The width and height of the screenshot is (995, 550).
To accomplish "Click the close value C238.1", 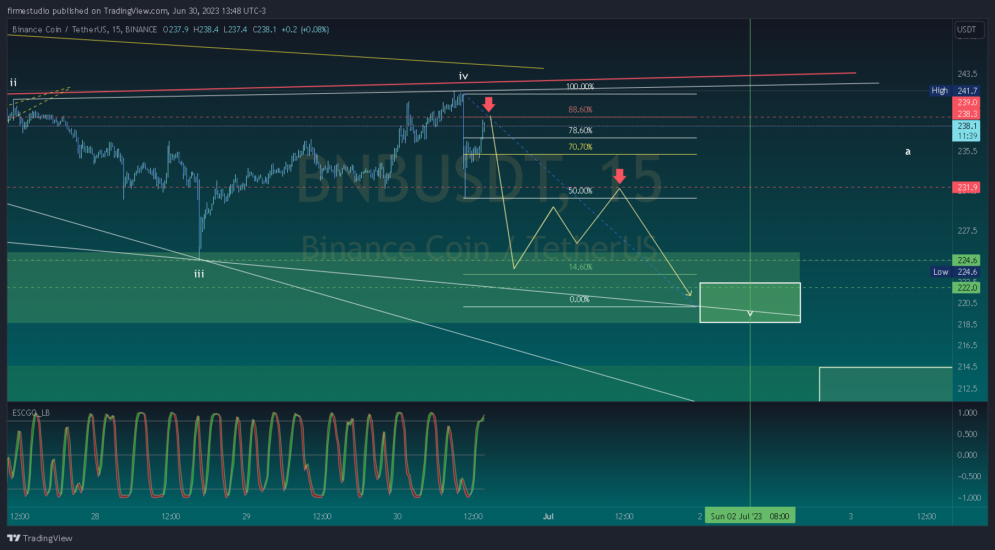I will coord(264,30).
